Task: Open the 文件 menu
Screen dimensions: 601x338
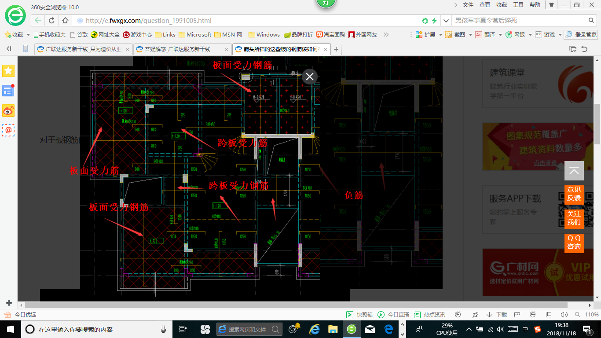Action: coord(468,4)
